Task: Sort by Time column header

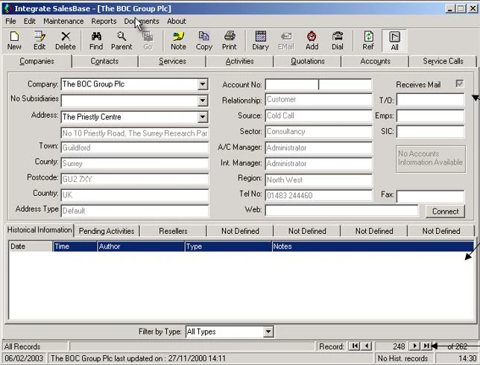Action: coord(75,247)
